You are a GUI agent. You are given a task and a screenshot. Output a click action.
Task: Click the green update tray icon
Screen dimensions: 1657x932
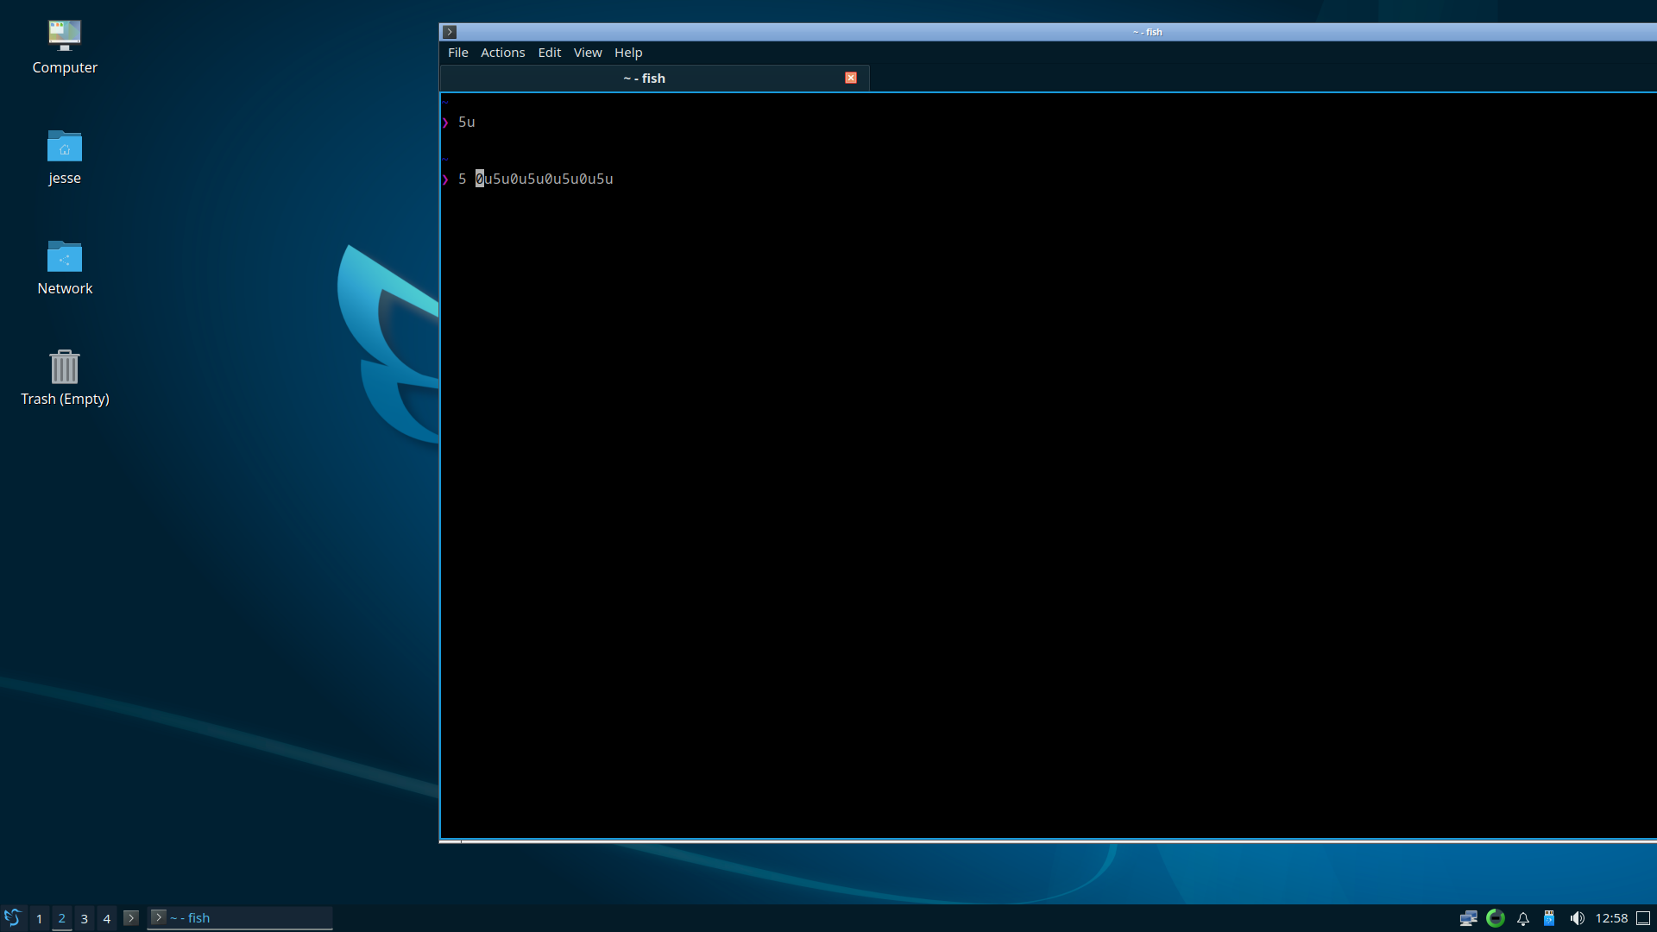1496,918
